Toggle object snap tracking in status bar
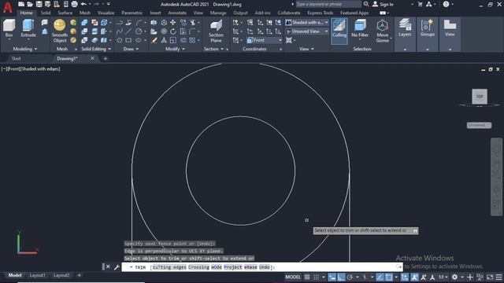 click(x=380, y=277)
